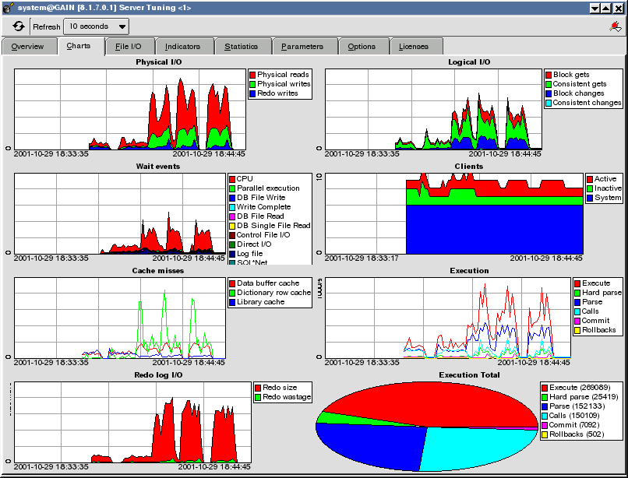Screen dimensions: 628x478
Task: Click the red connection icon at toolbar right
Action: 615,26
